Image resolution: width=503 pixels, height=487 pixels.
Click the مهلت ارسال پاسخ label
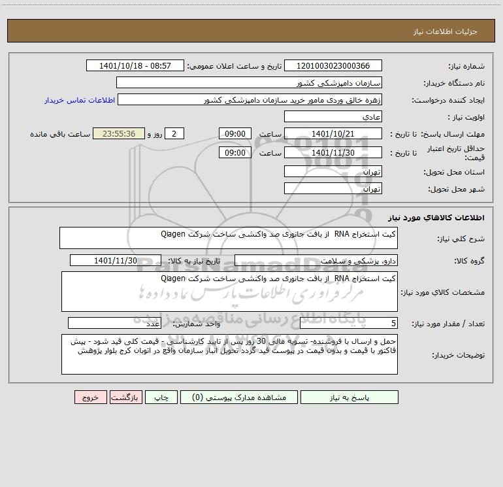(452, 134)
